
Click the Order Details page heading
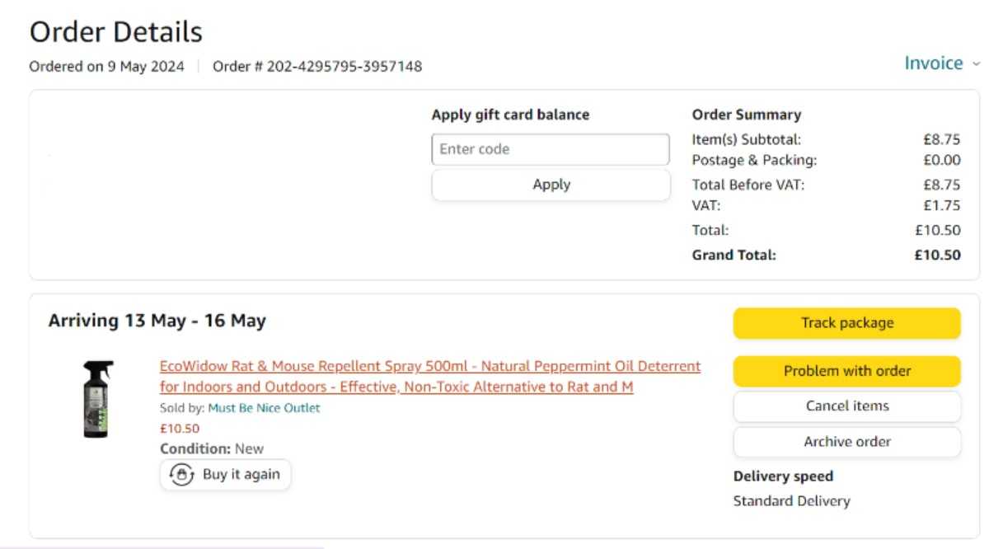click(x=115, y=32)
